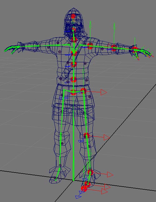Select the spine joint at the belt line
The image size is (156, 202).
tap(74, 80)
